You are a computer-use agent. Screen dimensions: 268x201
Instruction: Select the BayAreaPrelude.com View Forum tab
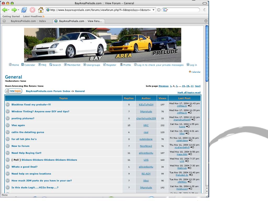point(79,21)
